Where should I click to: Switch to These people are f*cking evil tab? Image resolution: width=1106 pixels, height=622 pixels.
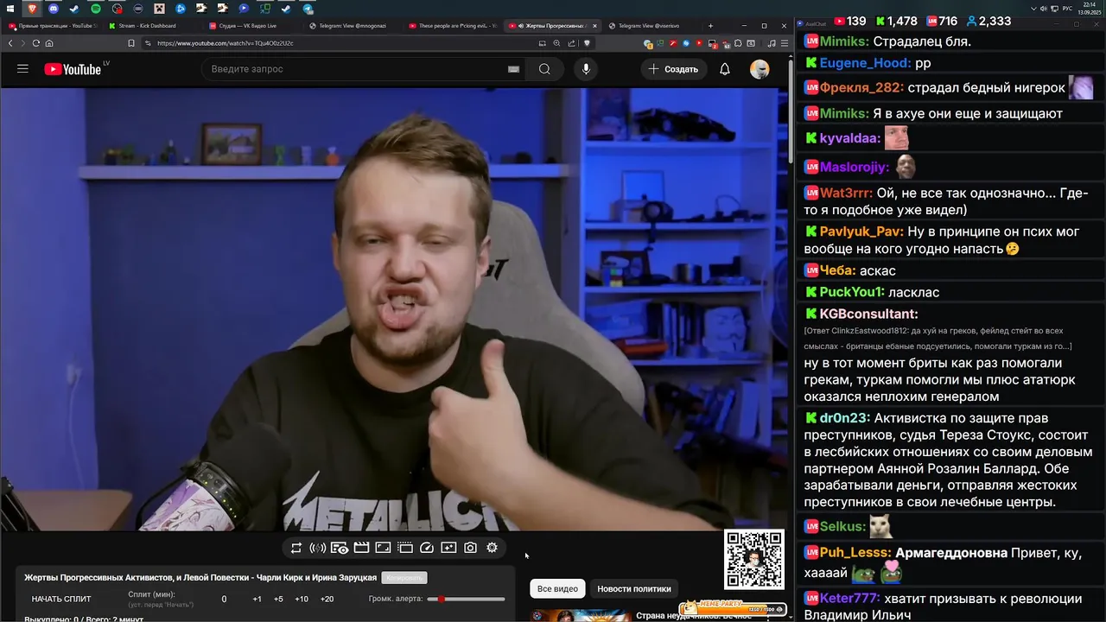(x=453, y=26)
